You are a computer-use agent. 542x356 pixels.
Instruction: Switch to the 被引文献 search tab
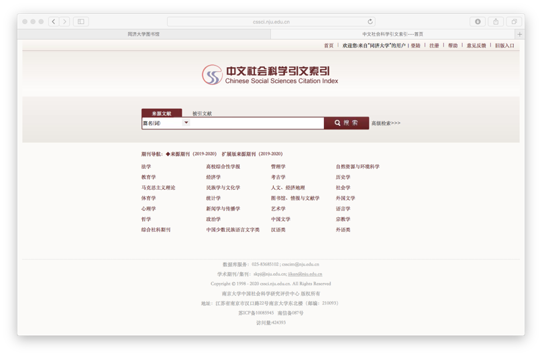(202, 113)
